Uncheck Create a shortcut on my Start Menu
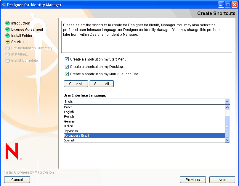The width and height of the screenshot is (239, 186). pyautogui.click(x=67, y=59)
